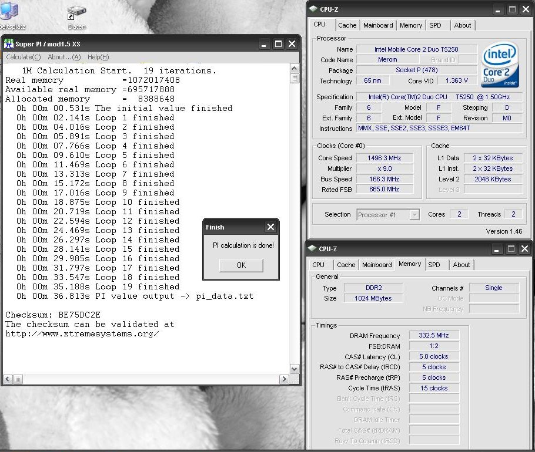Screen dimensions: 535x452
Task: Maximize the Super PI window
Action: pos(278,44)
